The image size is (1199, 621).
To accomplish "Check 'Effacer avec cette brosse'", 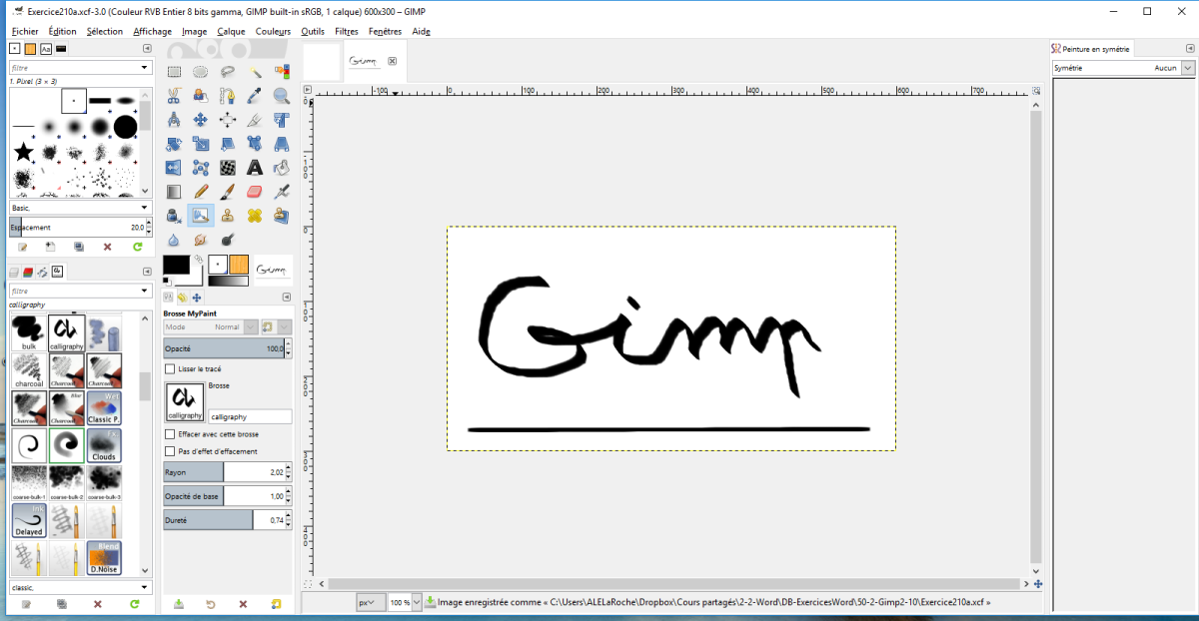I will pos(169,434).
